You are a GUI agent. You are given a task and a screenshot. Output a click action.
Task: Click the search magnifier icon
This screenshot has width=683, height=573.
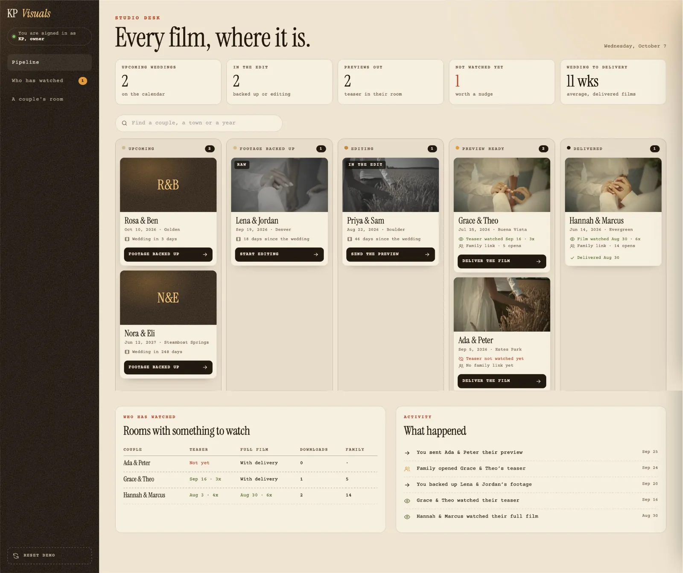[x=124, y=123]
